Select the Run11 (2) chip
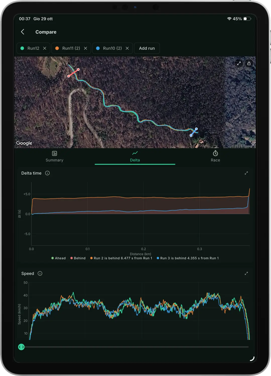The image size is (271, 376). click(x=71, y=48)
